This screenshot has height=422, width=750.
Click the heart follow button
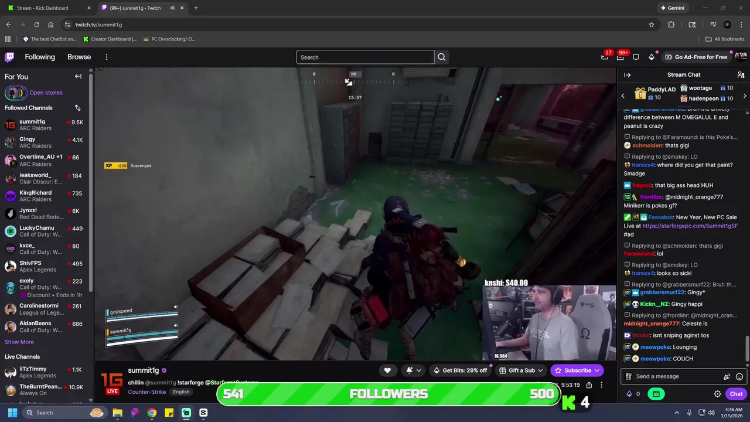coord(387,370)
